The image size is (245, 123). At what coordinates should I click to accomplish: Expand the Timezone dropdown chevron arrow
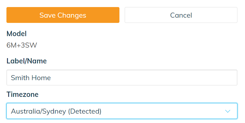(228, 111)
